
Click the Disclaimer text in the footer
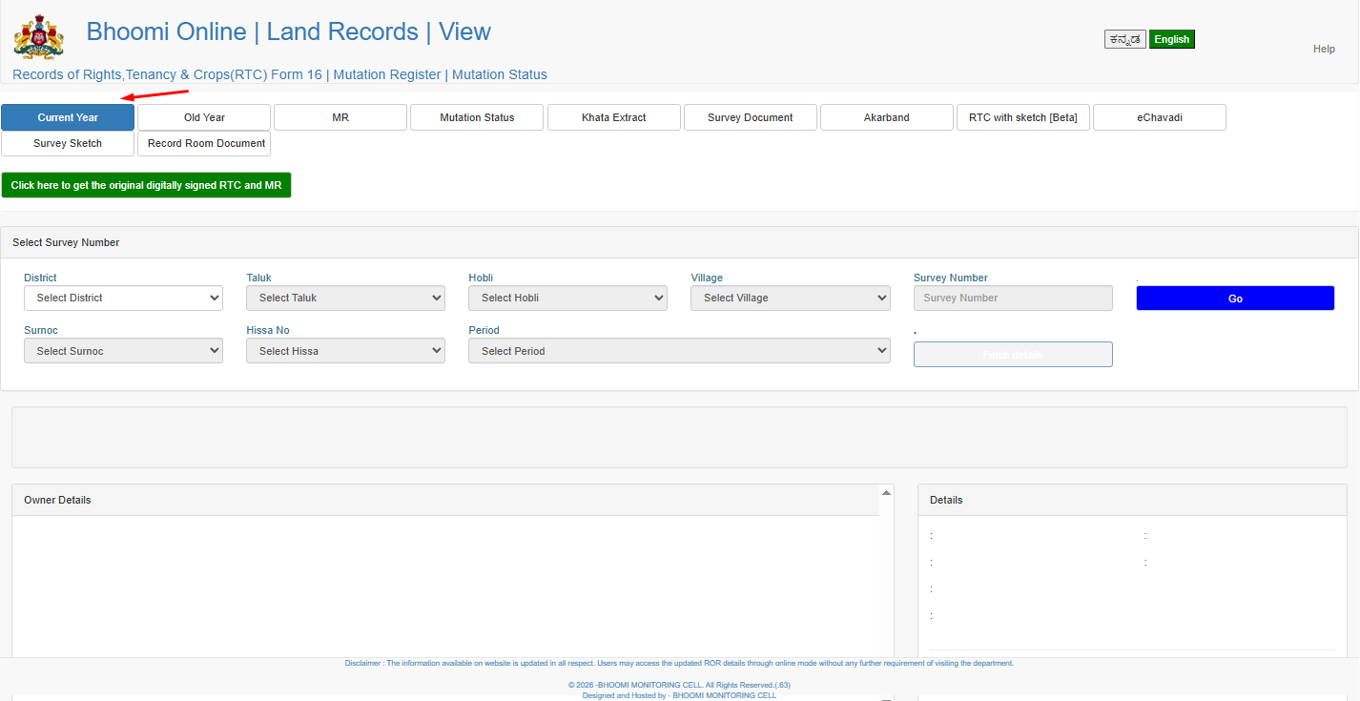point(679,663)
